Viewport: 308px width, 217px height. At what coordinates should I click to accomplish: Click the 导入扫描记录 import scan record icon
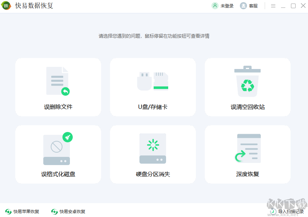[x=273, y=210]
